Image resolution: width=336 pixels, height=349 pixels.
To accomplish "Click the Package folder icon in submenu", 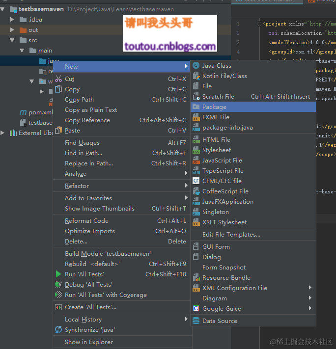I will 196,107.
